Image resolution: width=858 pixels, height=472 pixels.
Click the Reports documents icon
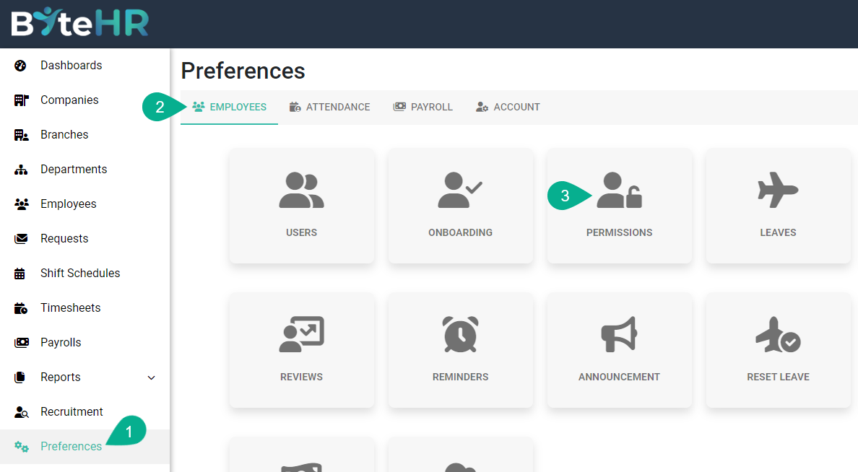tap(19, 377)
